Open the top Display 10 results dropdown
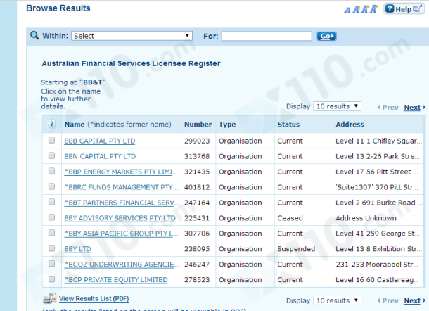 click(338, 106)
